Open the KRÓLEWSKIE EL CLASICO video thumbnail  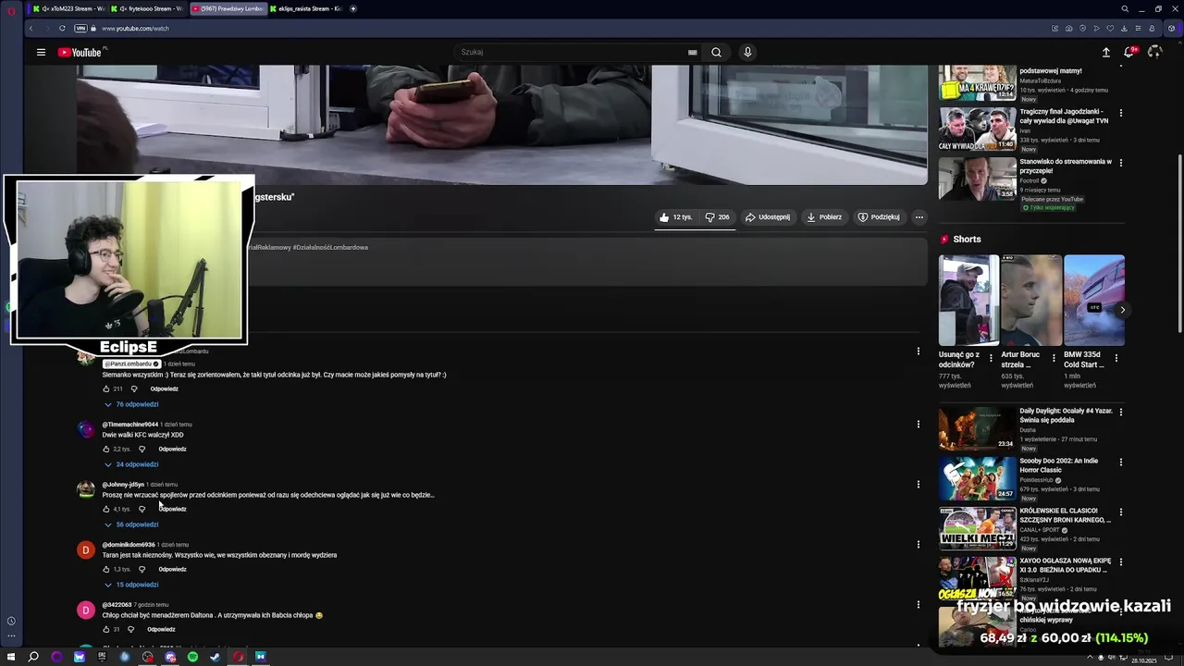tap(978, 528)
